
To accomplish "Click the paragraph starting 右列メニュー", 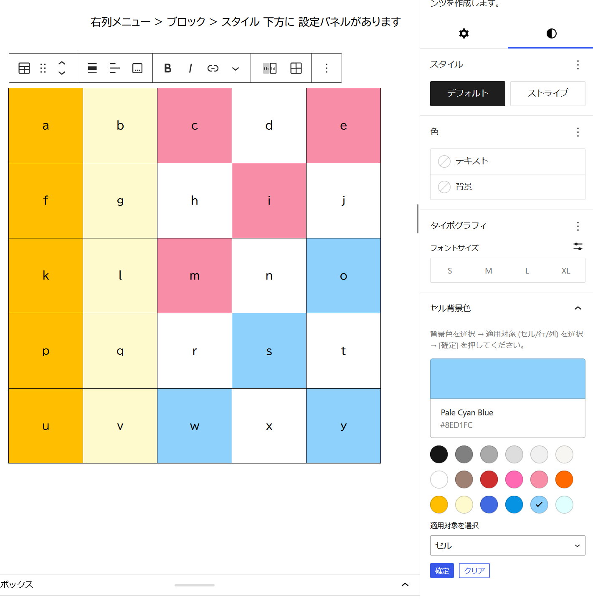I will tap(246, 22).
